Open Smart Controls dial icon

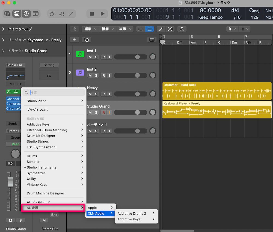[x=52, y=14]
